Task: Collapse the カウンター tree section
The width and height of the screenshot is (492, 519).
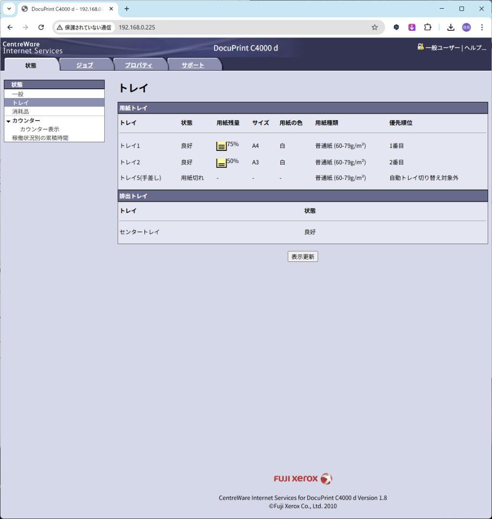Action: coord(9,121)
